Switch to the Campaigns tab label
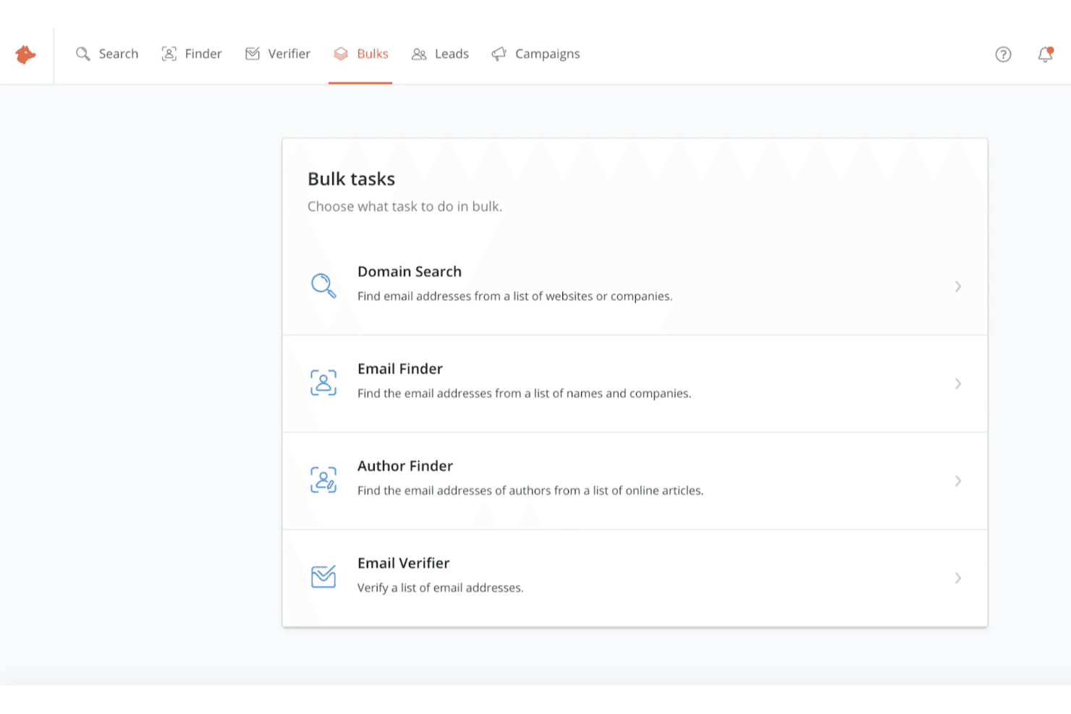Viewport: 1071px width, 714px height. (548, 54)
